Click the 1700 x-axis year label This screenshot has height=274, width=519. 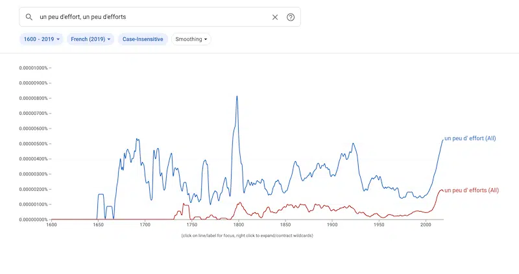pos(145,225)
